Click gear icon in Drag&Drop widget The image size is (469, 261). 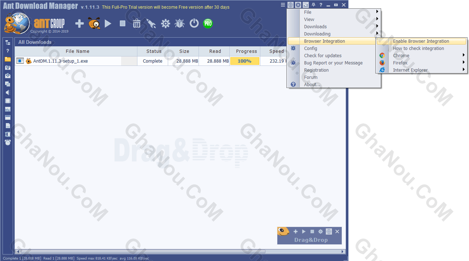(x=320, y=231)
